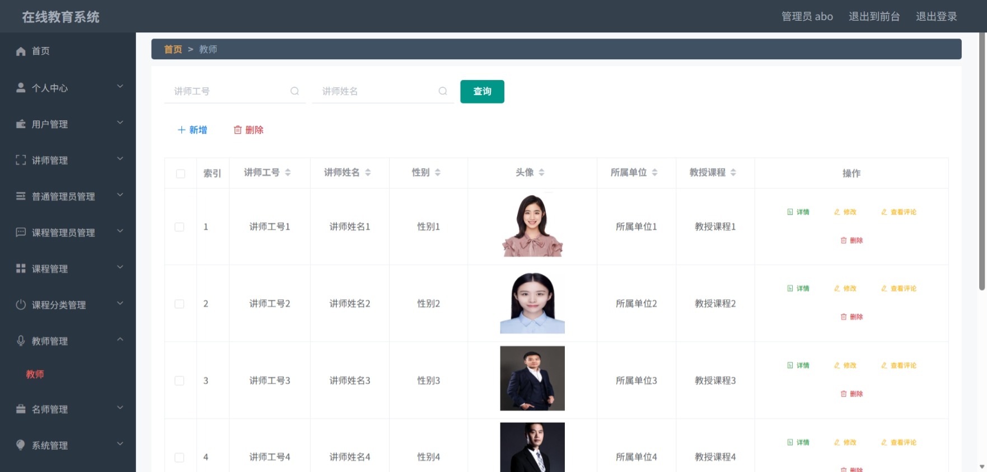Image resolution: width=987 pixels, height=472 pixels.
Task: Click the avatar photo of 讲师姓名1
Action: [532, 225]
